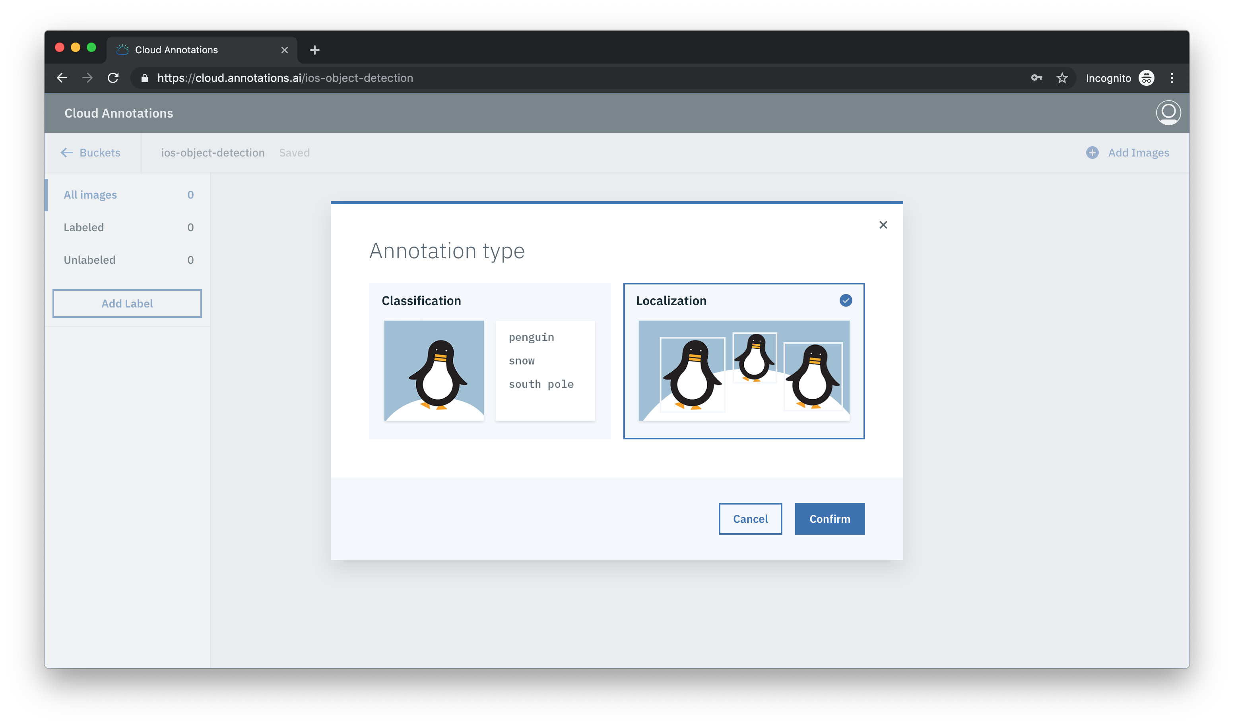
Task: Click the lock icon in address bar
Action: tap(144, 78)
